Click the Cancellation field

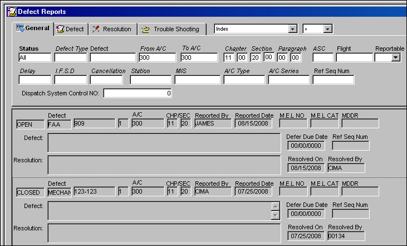click(106, 80)
